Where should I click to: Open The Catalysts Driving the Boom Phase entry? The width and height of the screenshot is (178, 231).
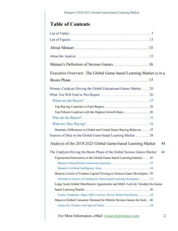(107, 152)
